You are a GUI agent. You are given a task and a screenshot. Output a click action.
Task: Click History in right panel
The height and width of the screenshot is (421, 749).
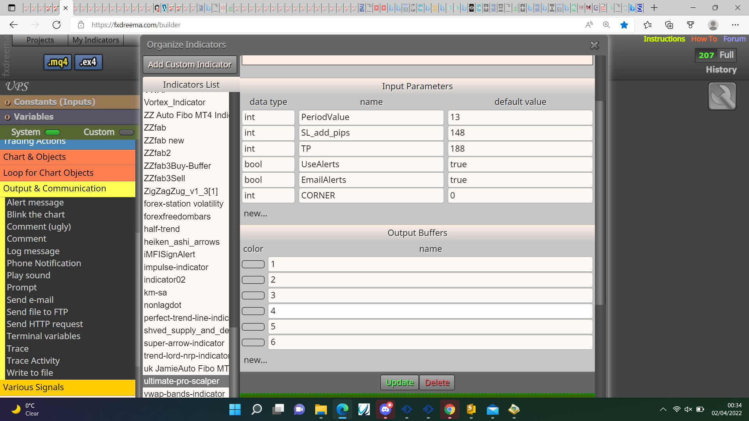(x=721, y=70)
